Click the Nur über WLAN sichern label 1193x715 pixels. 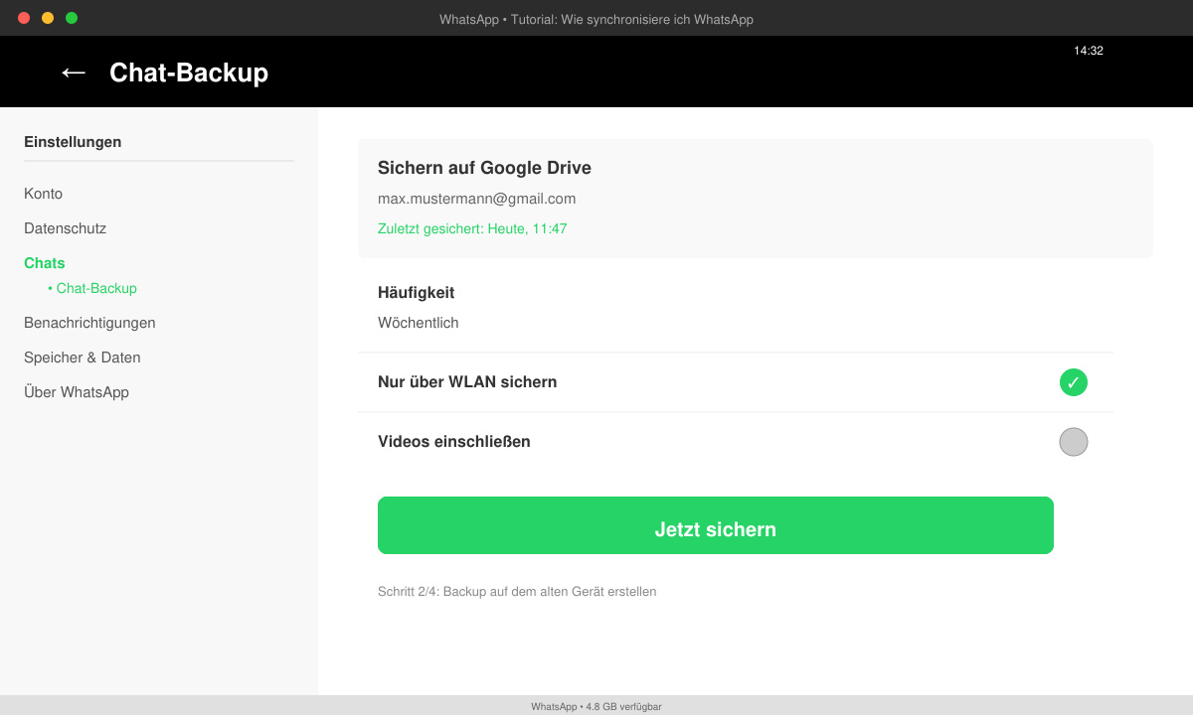coord(467,382)
